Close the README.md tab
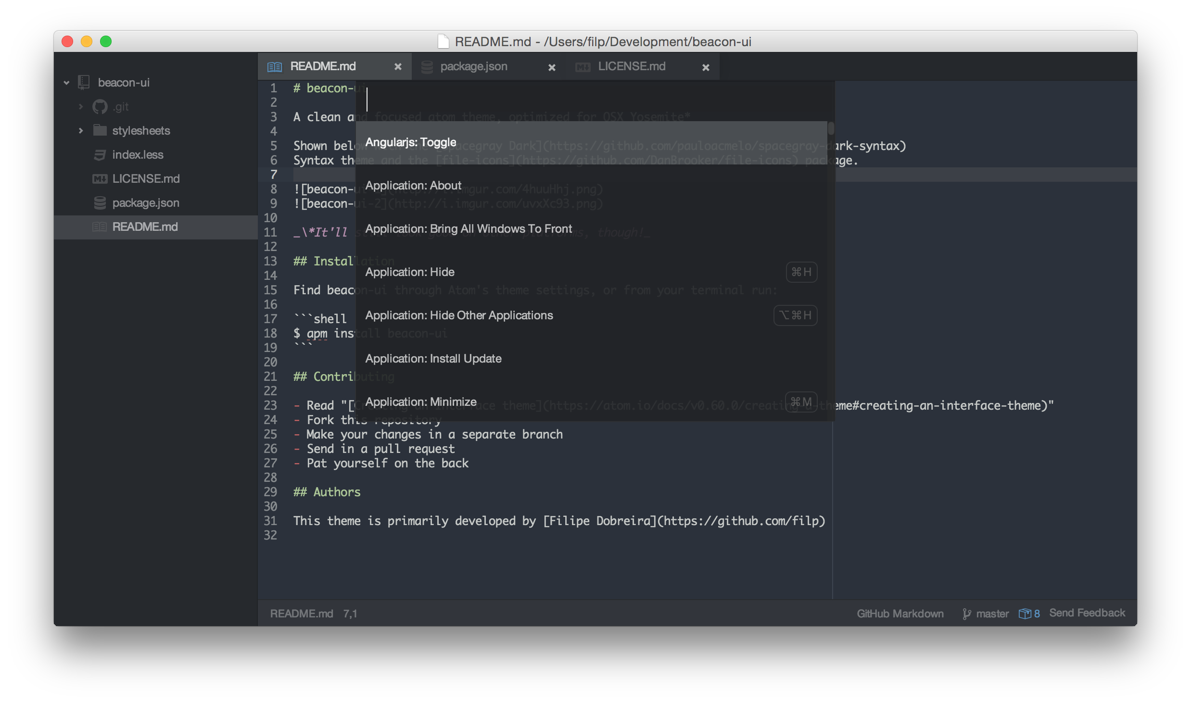Viewport: 1191px width, 703px height. [x=398, y=67]
